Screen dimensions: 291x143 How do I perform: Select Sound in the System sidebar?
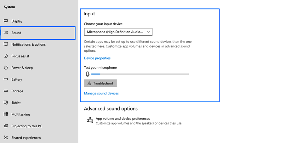tap(38, 33)
